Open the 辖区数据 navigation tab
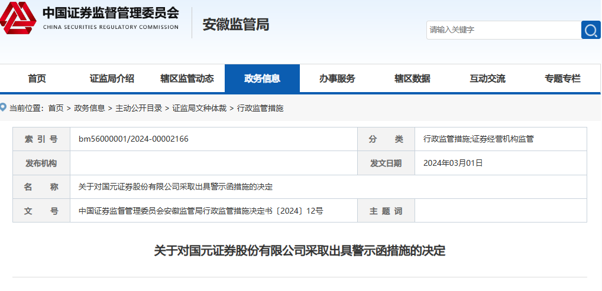Screen dimensions: 602x291 (x=412, y=79)
